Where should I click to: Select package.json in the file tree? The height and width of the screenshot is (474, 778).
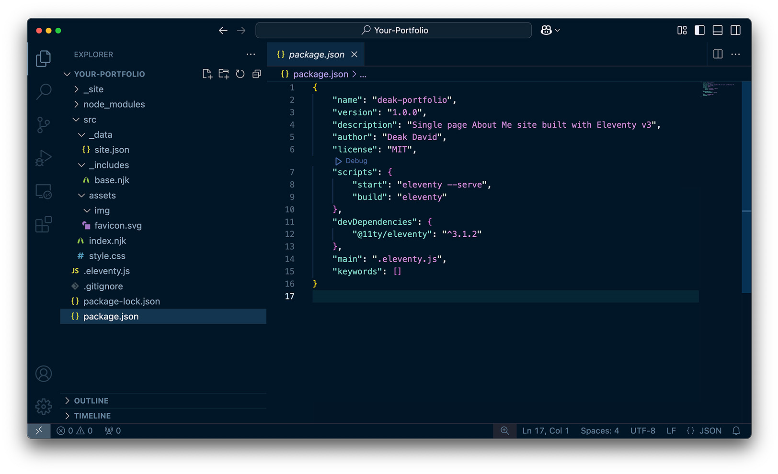(x=163, y=317)
